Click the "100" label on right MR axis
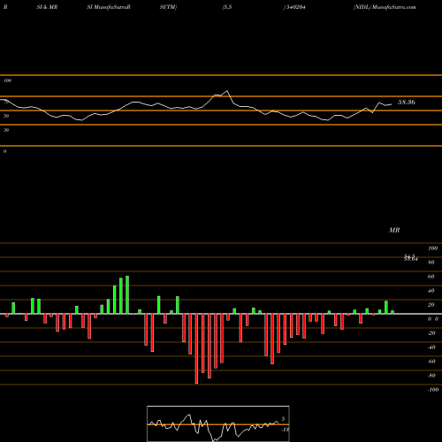 tap(432, 248)
